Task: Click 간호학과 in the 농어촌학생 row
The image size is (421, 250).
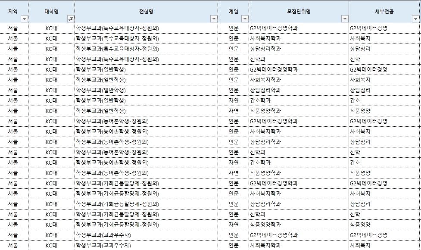Action: tap(260, 162)
